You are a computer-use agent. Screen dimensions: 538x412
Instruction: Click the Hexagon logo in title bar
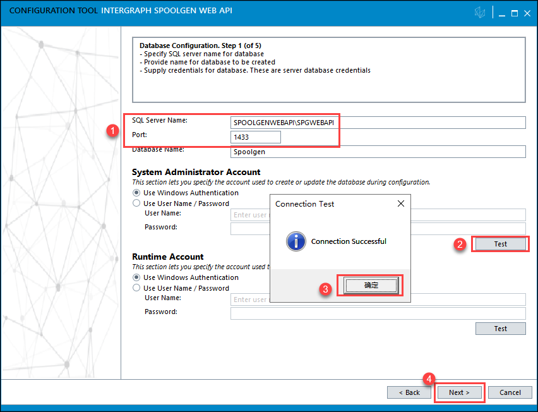click(x=481, y=13)
